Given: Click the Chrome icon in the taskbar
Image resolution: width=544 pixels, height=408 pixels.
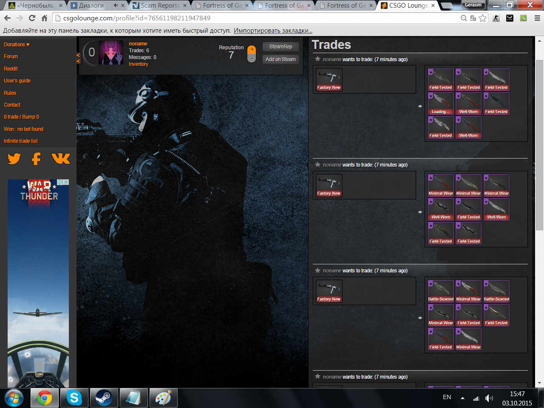Looking at the screenshot, I should 44,398.
